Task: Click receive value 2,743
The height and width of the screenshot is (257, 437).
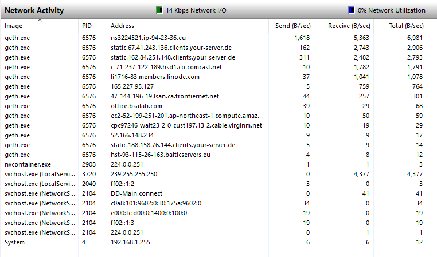Action: (x=361, y=48)
